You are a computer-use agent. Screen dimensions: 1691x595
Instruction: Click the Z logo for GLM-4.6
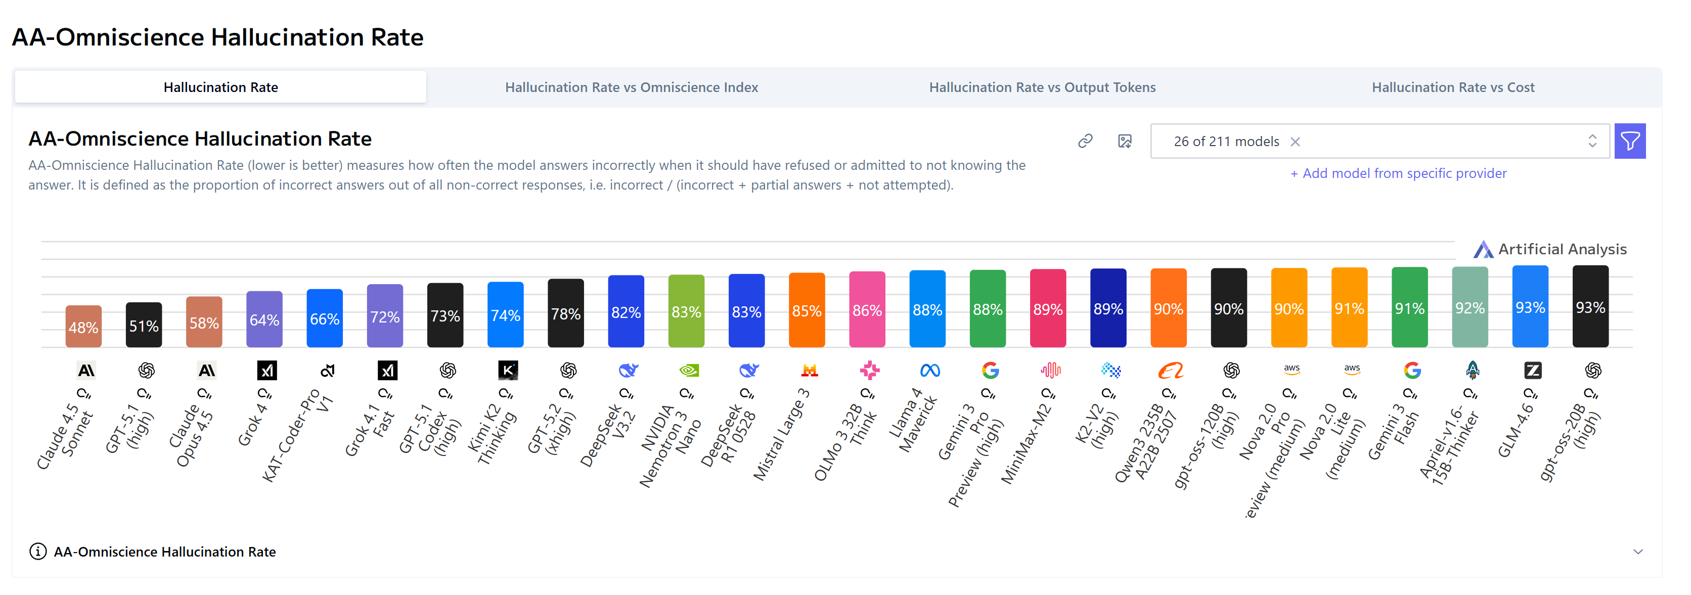click(x=1532, y=371)
